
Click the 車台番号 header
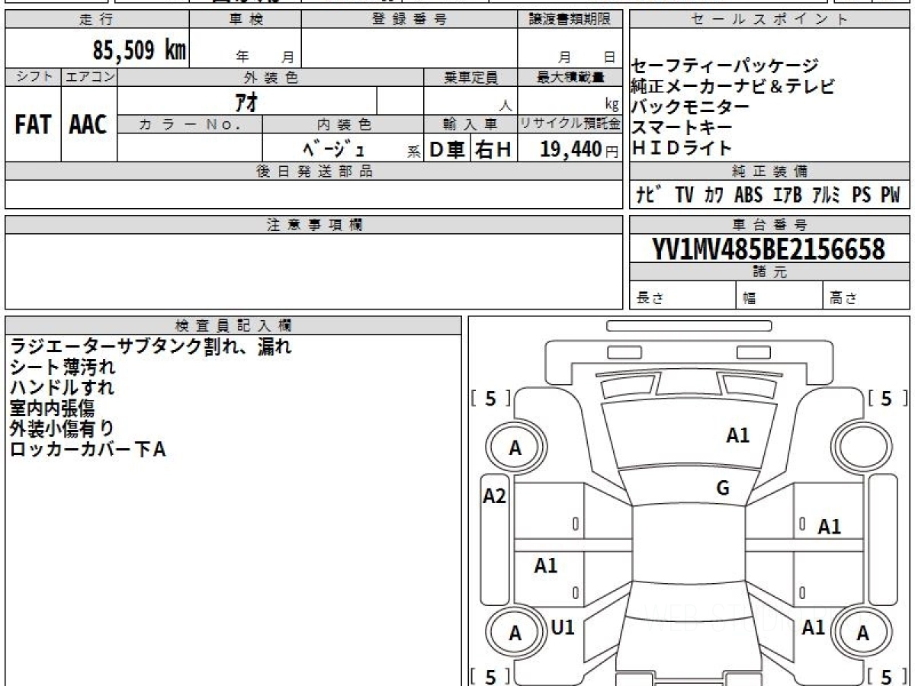pos(769,224)
